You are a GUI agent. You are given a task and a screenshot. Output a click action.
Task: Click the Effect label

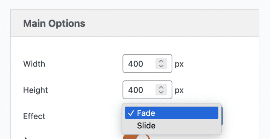pos(34,116)
